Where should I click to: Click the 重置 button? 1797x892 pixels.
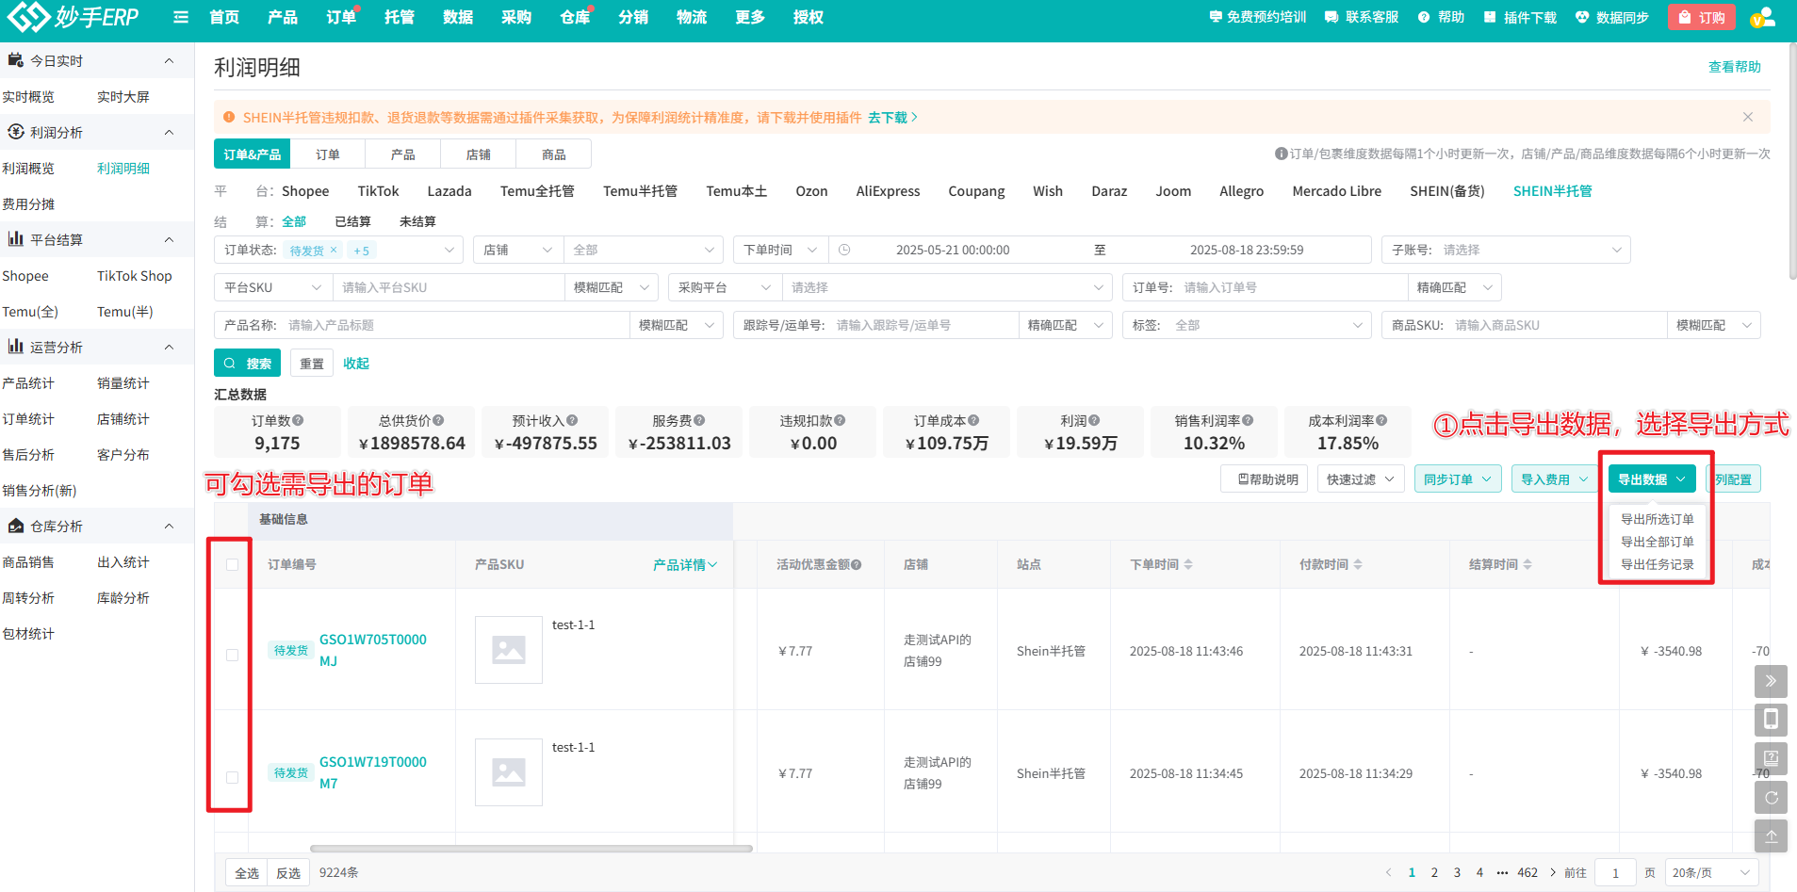312,363
